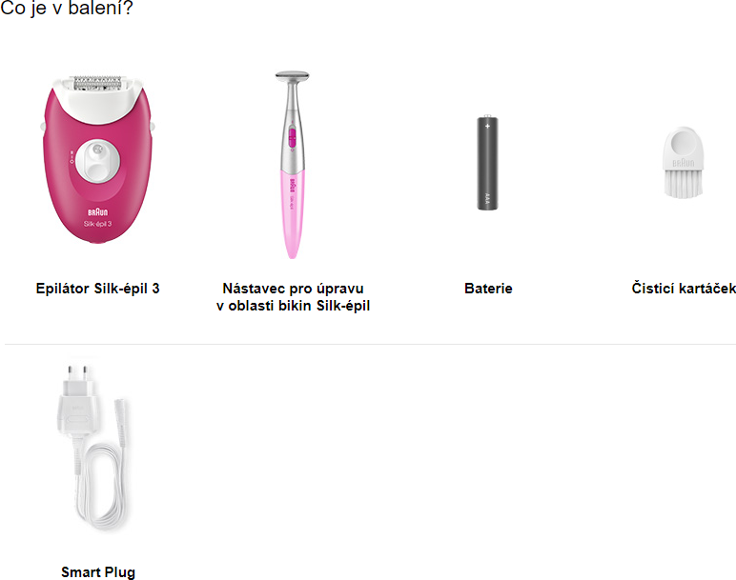Click the trimmer's pink slide switch
This screenshot has height=580, width=736.
[292, 138]
